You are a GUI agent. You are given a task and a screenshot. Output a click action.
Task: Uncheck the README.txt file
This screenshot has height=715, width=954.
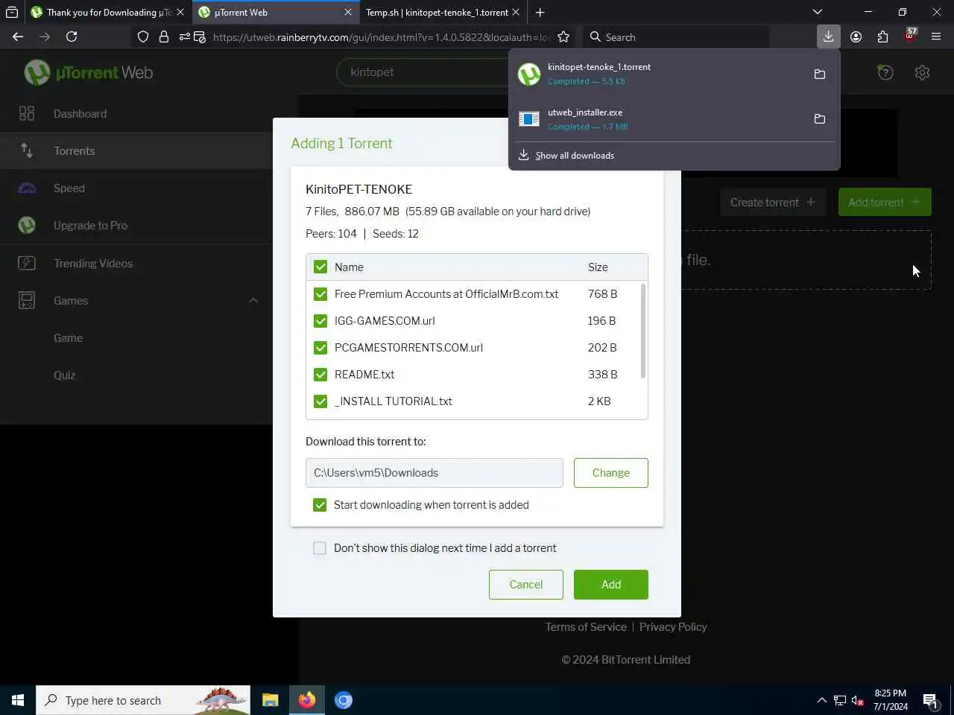click(x=320, y=374)
